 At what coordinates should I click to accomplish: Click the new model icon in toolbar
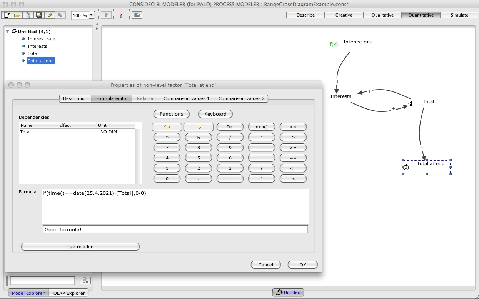(7, 15)
